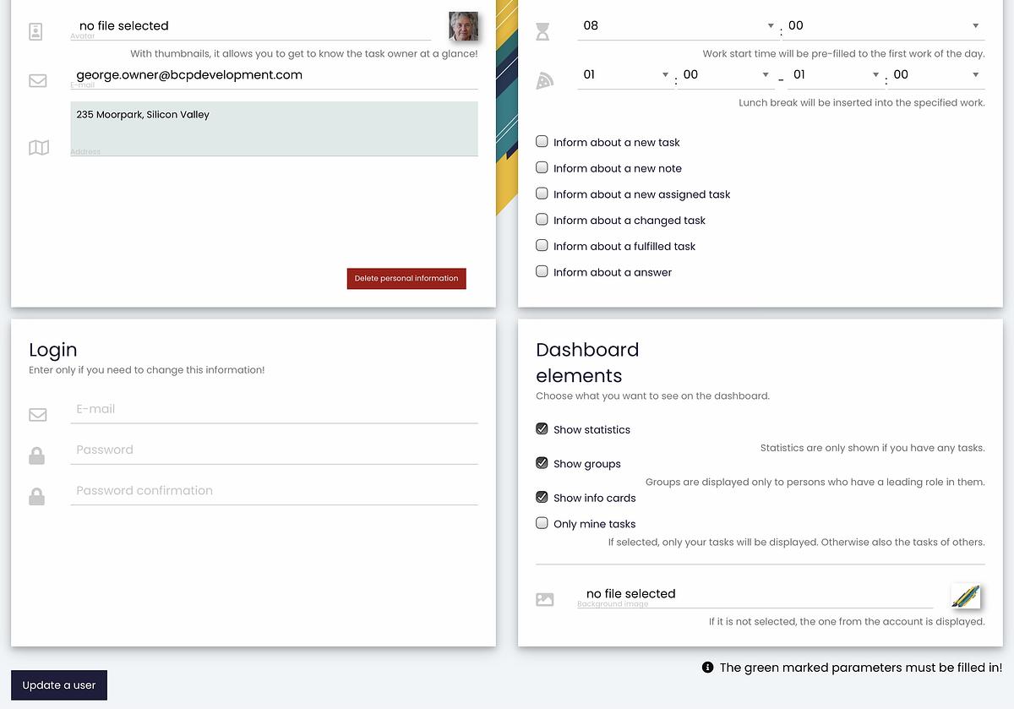1014x709 pixels.
Task: Open the work start hour dropdown showing 08
Action: click(678, 26)
